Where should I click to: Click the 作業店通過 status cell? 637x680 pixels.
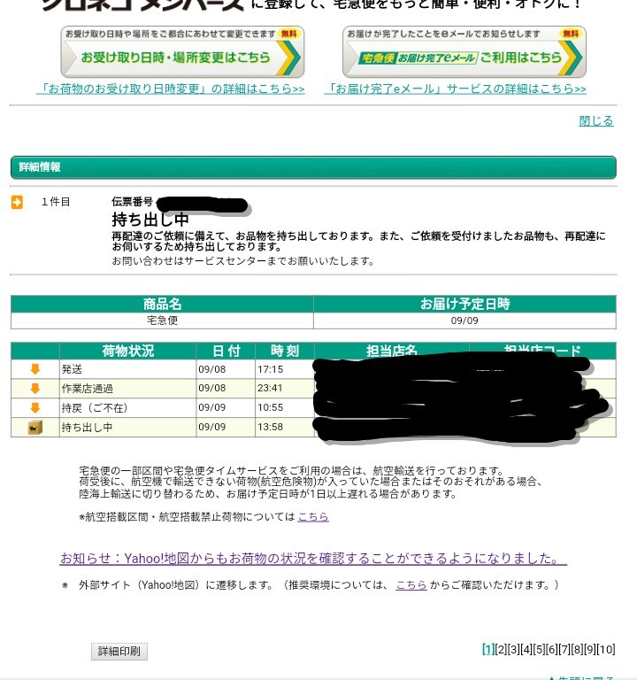[127, 388]
